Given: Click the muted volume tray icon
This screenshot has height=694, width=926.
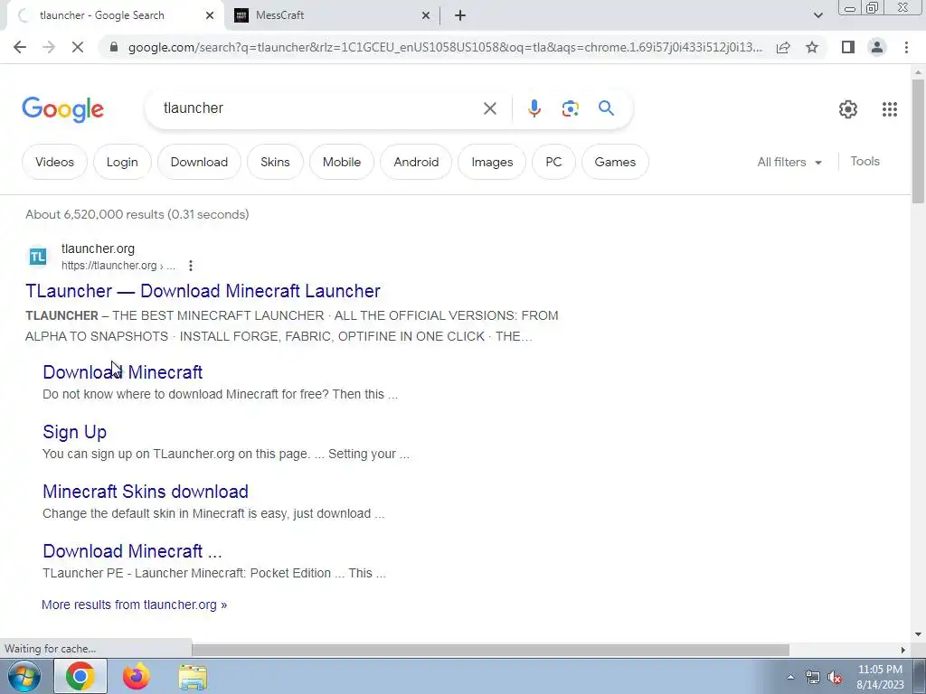Looking at the screenshot, I should click(x=835, y=678).
